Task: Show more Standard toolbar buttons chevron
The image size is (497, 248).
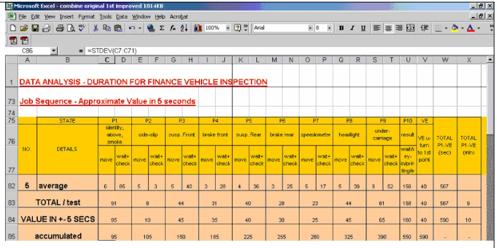Action: [x=246, y=28]
